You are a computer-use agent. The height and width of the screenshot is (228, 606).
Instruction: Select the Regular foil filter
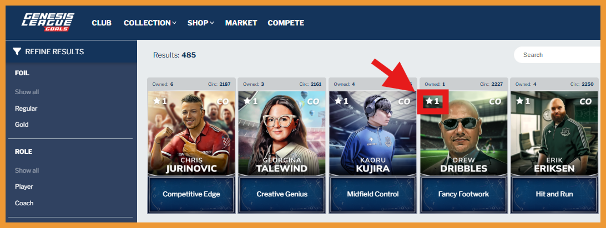click(x=26, y=108)
